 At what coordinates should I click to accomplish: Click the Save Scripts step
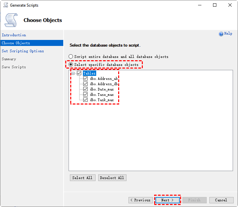pyautogui.click(x=14, y=67)
